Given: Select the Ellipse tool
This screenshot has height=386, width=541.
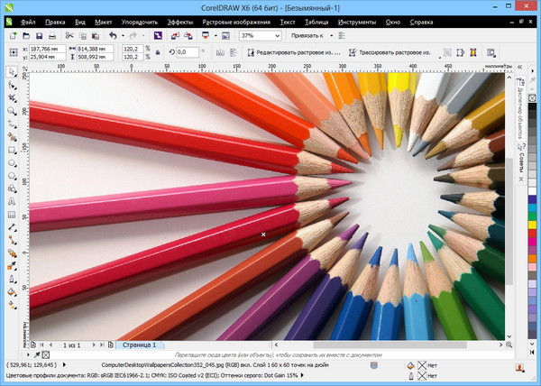Looking at the screenshot, I should (x=12, y=163).
